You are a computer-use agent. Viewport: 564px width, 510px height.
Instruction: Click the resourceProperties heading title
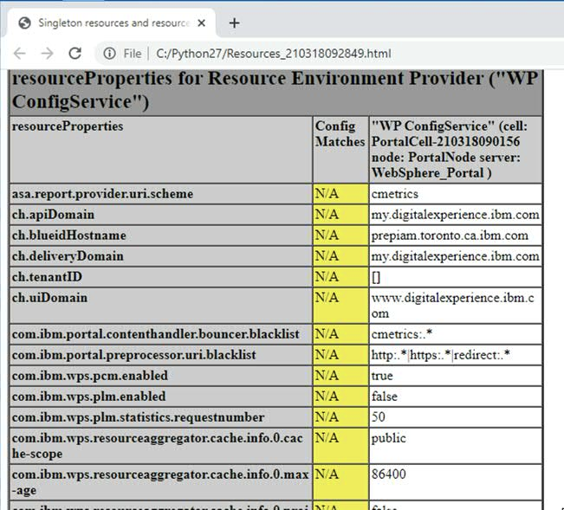tap(276, 90)
